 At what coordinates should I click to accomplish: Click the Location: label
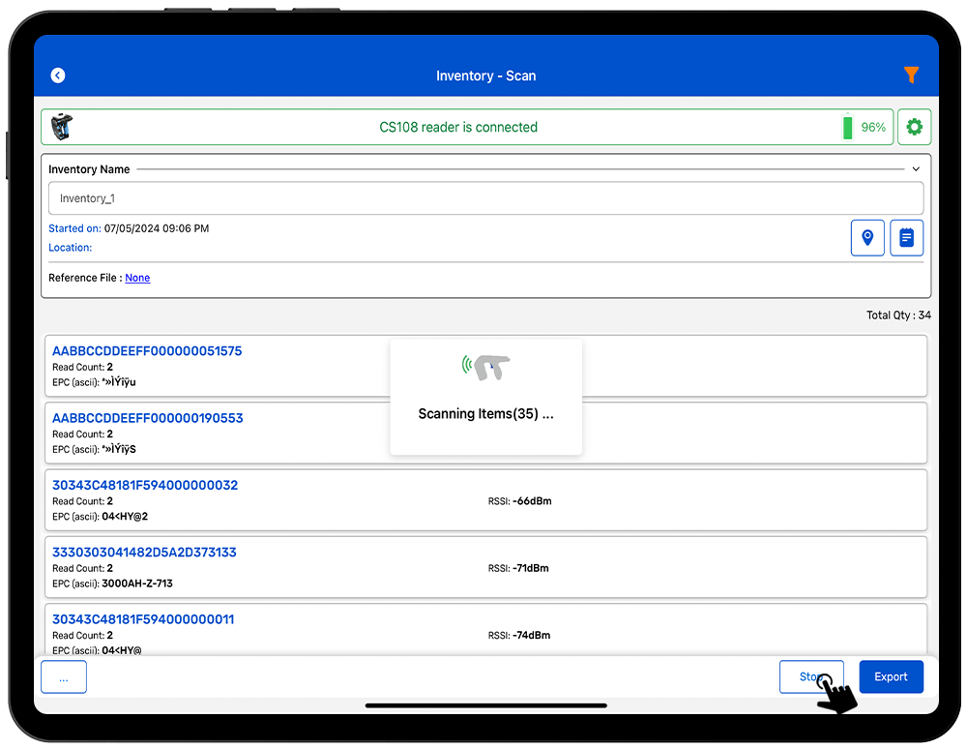[x=71, y=248]
